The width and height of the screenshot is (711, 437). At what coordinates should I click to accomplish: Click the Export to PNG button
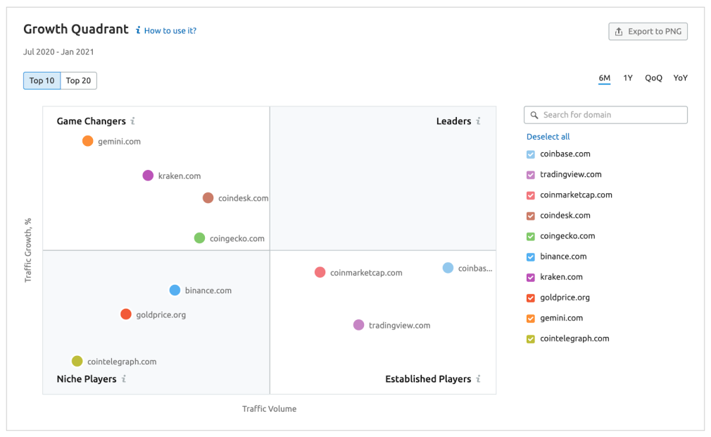[x=648, y=31]
